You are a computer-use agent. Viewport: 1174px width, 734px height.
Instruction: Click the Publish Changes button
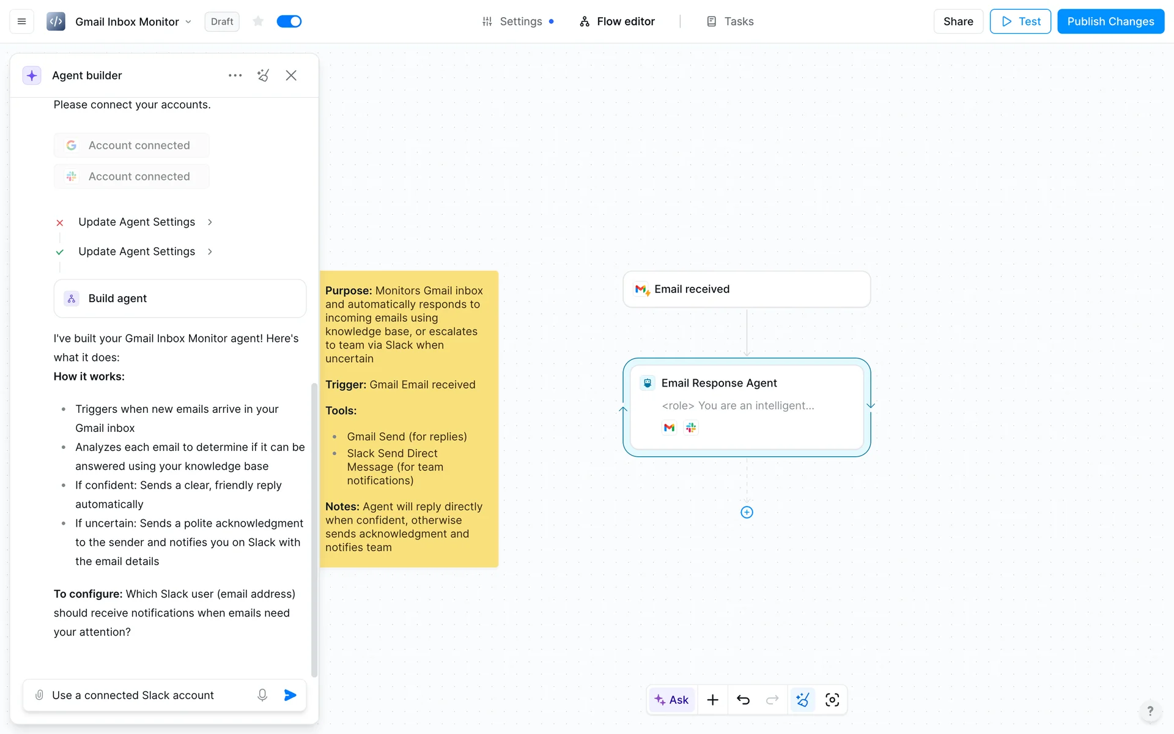(x=1110, y=21)
